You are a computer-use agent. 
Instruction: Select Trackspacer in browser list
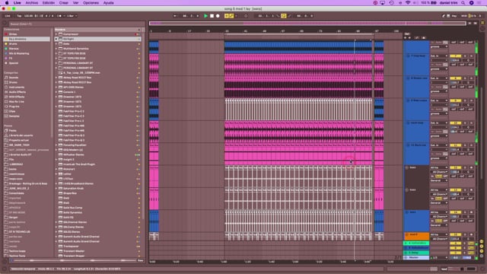[x=71, y=247]
